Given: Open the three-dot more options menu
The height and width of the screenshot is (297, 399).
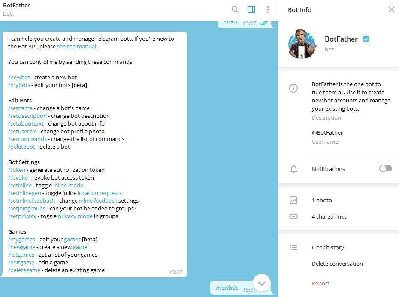Looking at the screenshot, I should pyautogui.click(x=267, y=10).
